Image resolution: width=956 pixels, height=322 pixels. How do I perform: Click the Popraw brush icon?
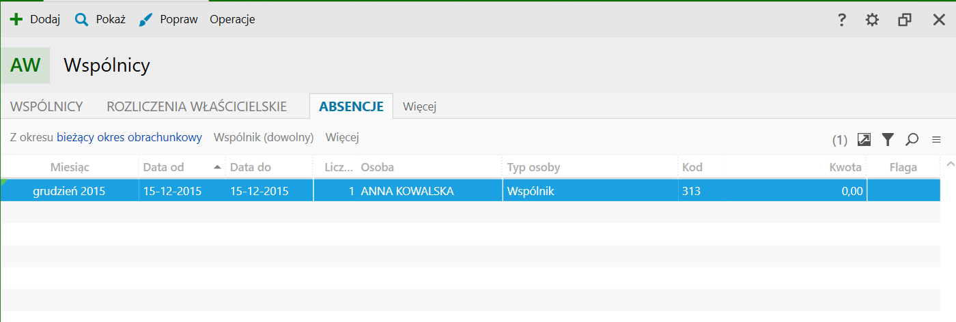(145, 20)
